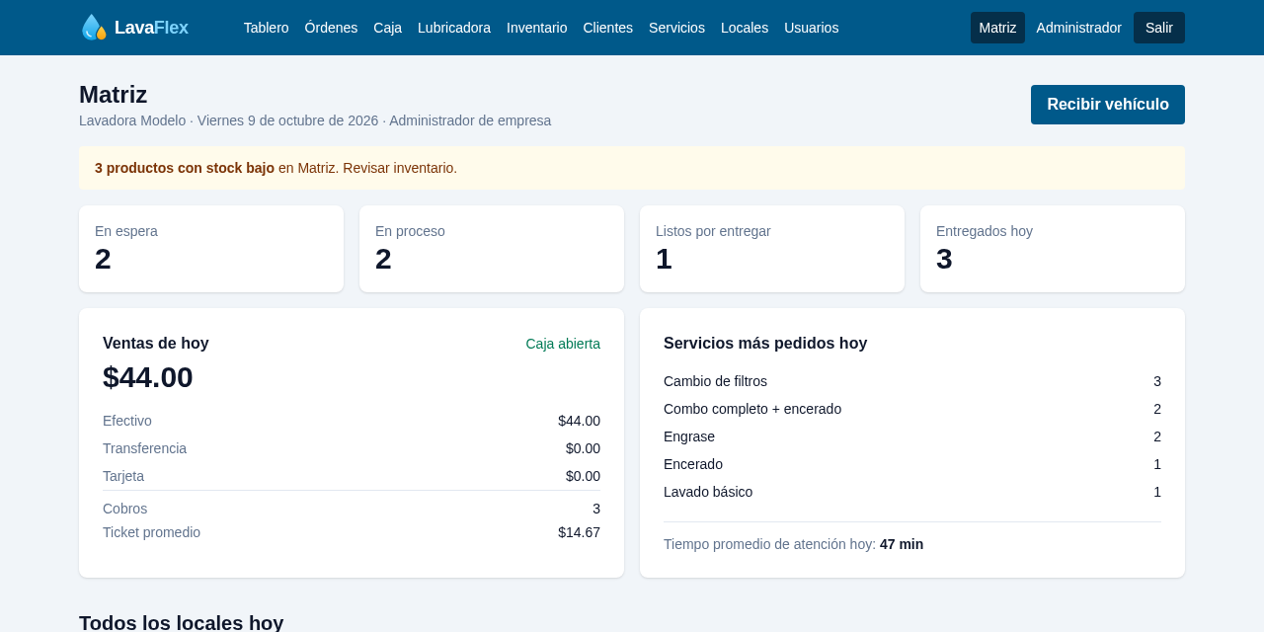Open the En espera count card
The image size is (1264, 632).
211,249
